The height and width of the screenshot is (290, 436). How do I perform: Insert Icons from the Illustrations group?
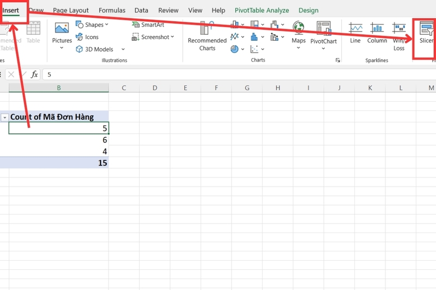[x=87, y=37]
